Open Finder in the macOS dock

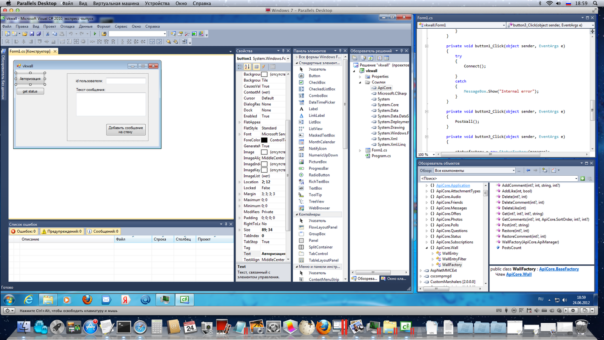click(x=24, y=327)
